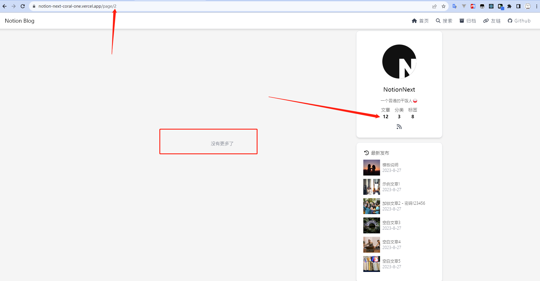Click the 空白文章5 thumbnail image
The width and height of the screenshot is (540, 281).
(372, 264)
